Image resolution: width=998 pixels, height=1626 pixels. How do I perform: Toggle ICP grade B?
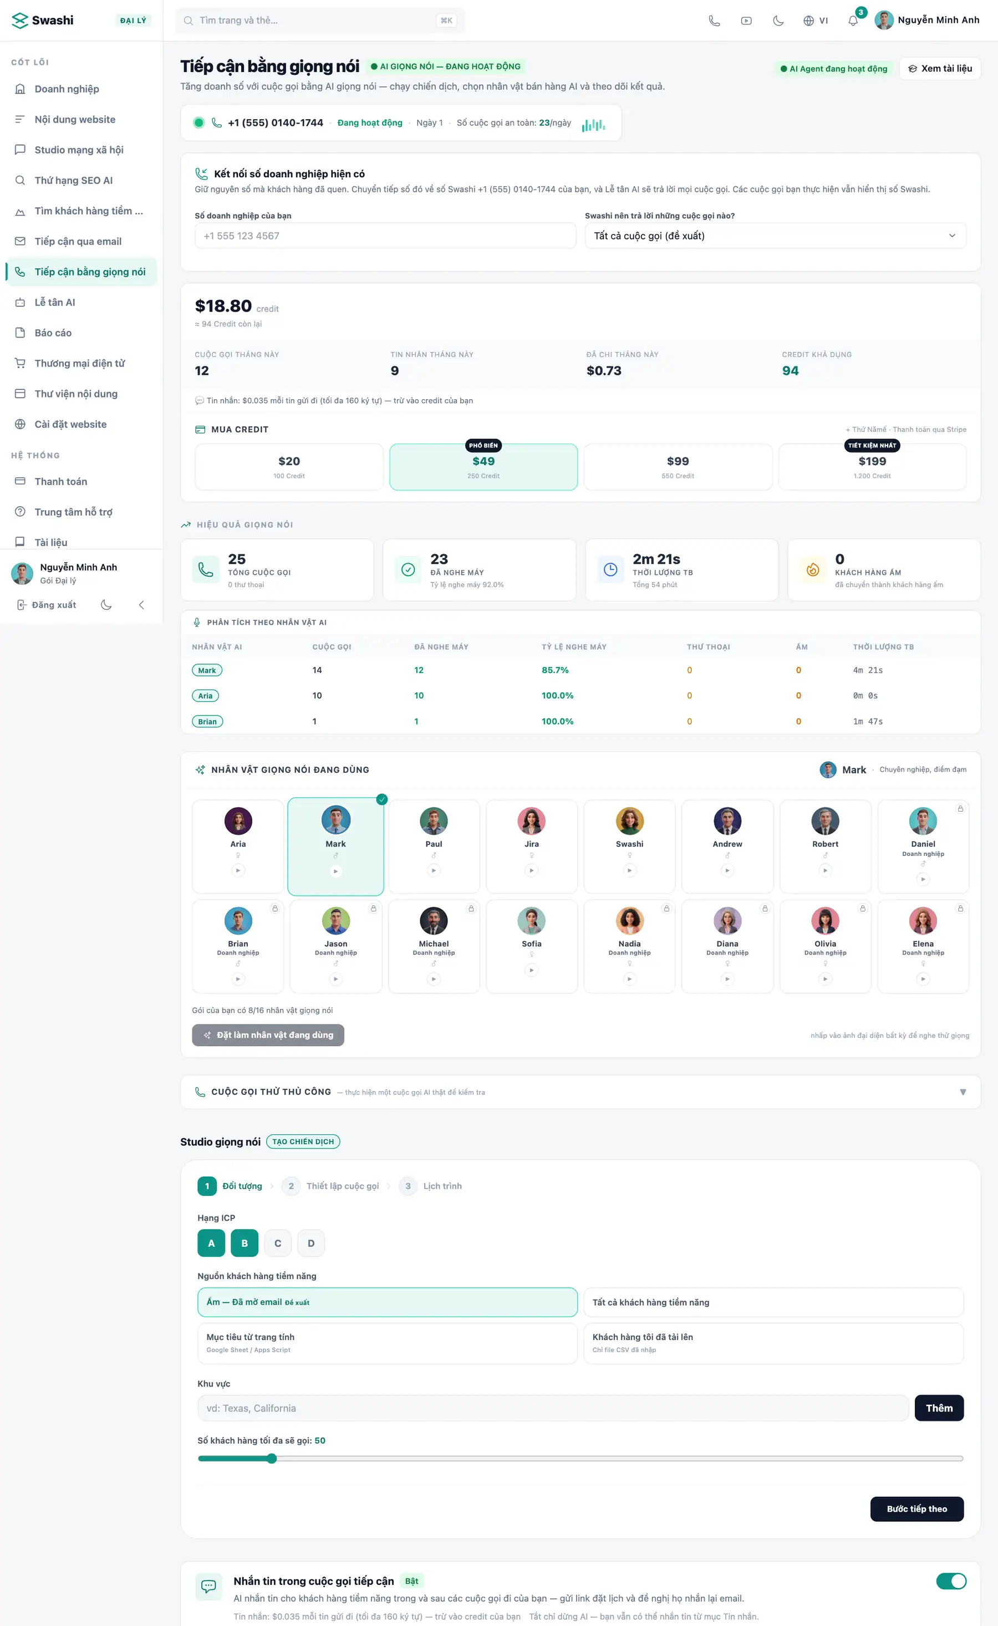(244, 1243)
